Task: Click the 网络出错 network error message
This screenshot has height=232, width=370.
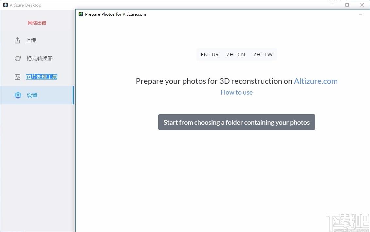Action: 37,23
